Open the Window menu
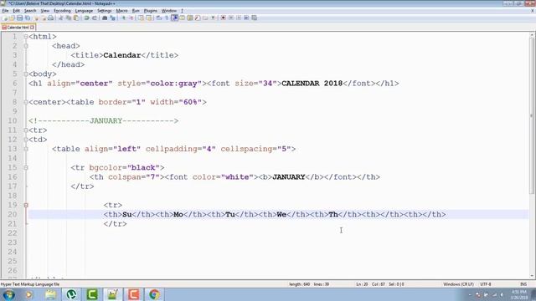536x301 pixels. (x=169, y=11)
